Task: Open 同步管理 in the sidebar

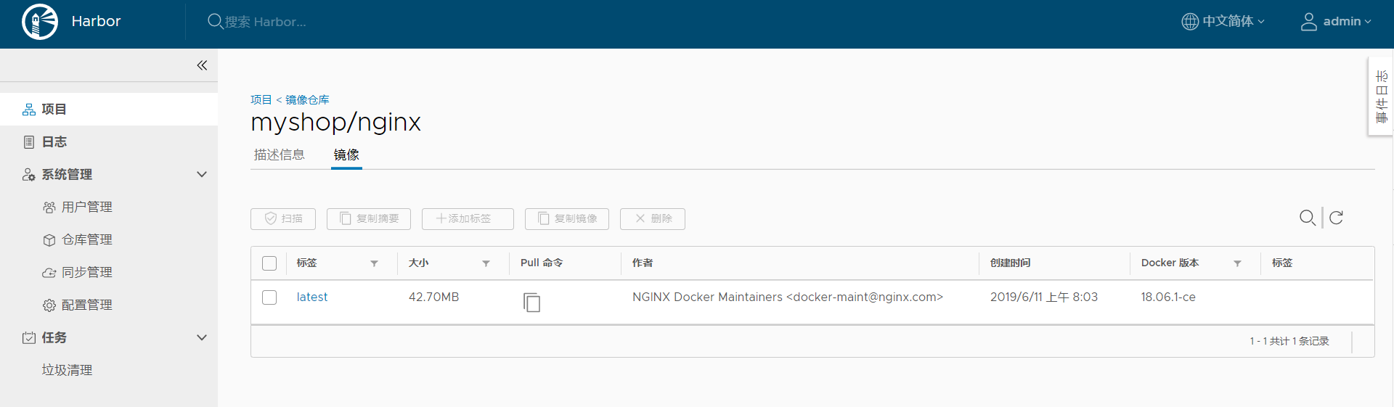Action: pyautogui.click(x=86, y=272)
